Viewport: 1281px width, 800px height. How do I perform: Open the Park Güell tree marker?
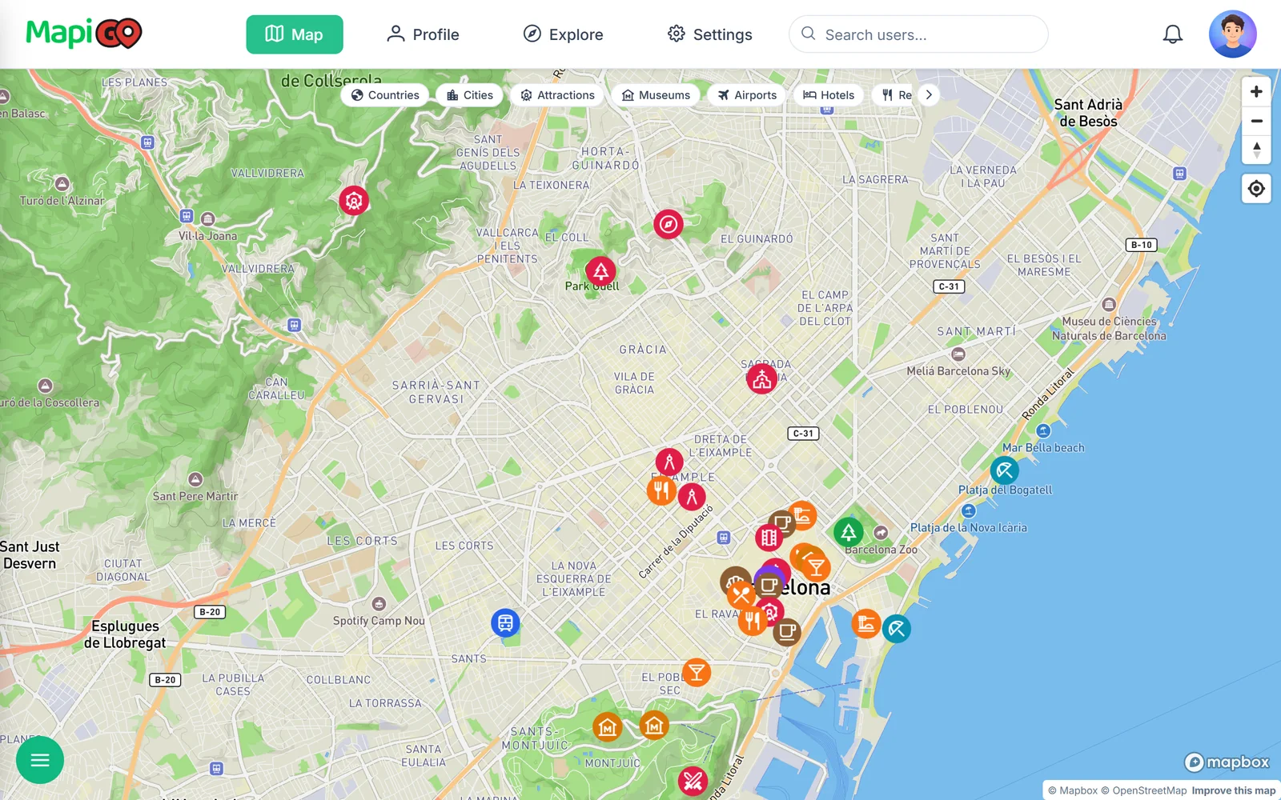click(600, 271)
